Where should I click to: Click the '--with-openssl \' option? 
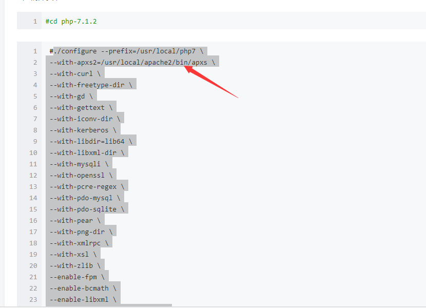81,176
